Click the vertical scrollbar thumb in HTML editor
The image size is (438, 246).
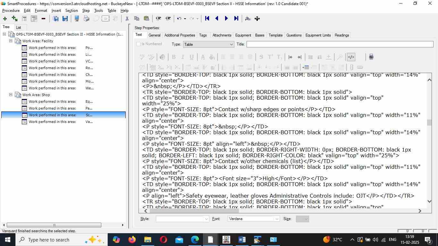click(x=429, y=122)
